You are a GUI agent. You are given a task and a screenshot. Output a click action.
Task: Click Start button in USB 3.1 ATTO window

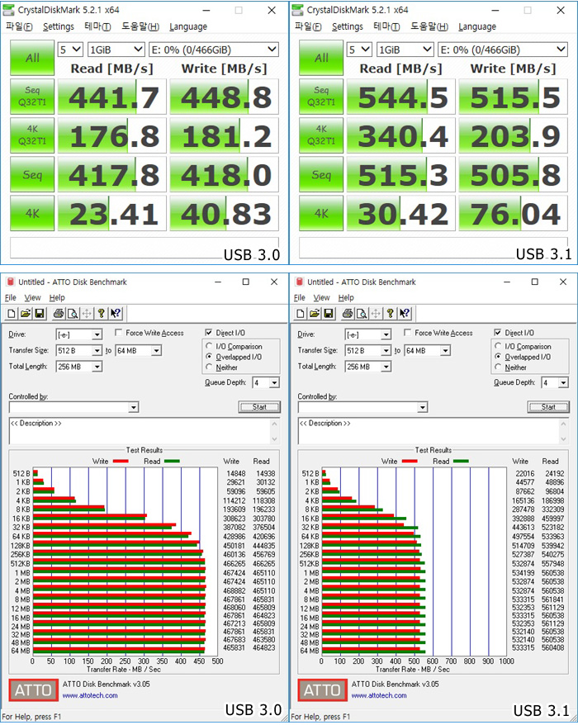click(x=548, y=407)
